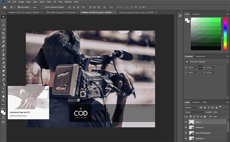Select the Frame tool
Image resolution: width=230 pixels, height=142 pixels.
point(3,38)
